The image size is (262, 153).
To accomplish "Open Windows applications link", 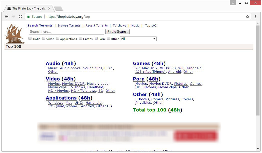I will 56,103.
